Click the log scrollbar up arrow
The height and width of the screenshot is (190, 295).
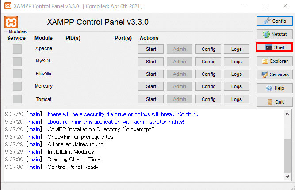click(x=287, y=114)
